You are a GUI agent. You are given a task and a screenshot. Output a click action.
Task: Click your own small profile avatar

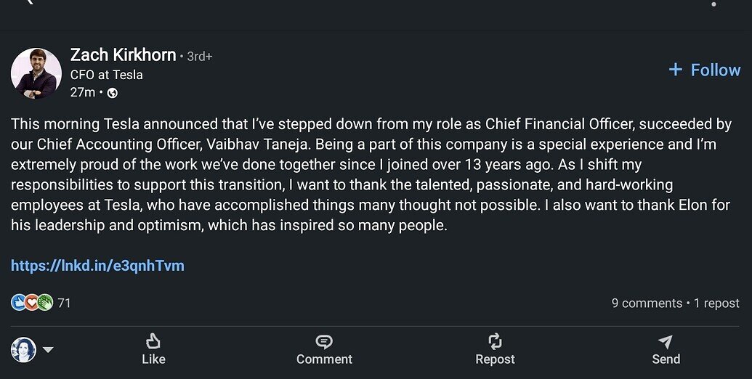pos(23,350)
